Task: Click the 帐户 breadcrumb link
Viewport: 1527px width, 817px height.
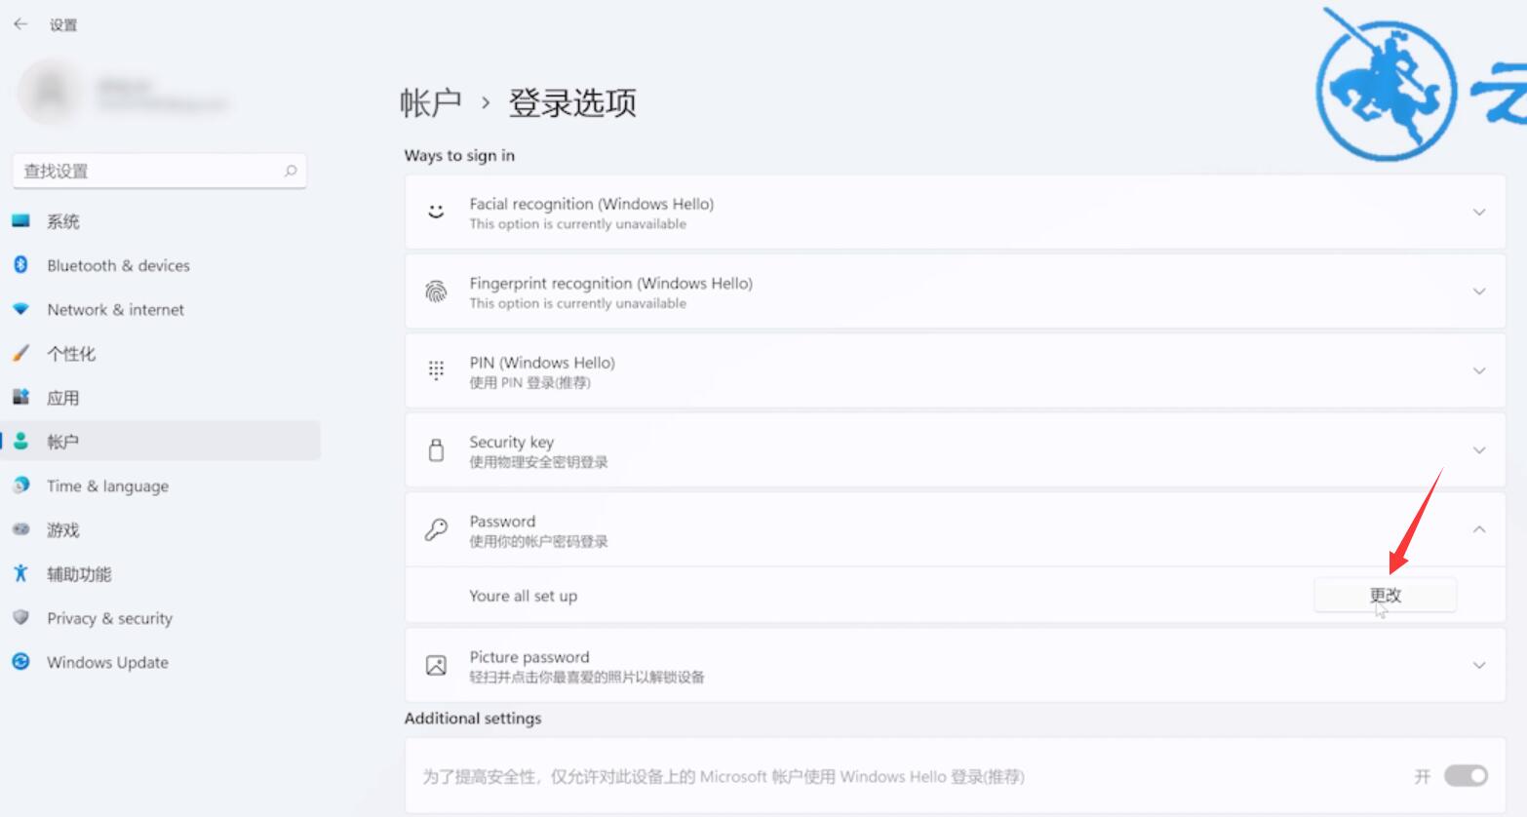Action: coord(431,102)
